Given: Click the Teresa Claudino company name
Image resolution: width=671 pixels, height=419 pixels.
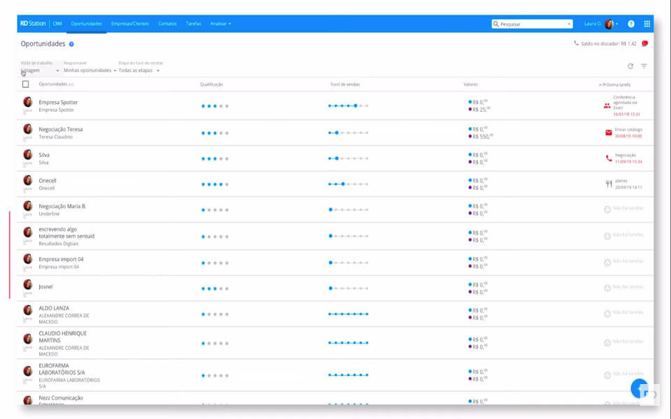Looking at the screenshot, I should click(x=56, y=137).
